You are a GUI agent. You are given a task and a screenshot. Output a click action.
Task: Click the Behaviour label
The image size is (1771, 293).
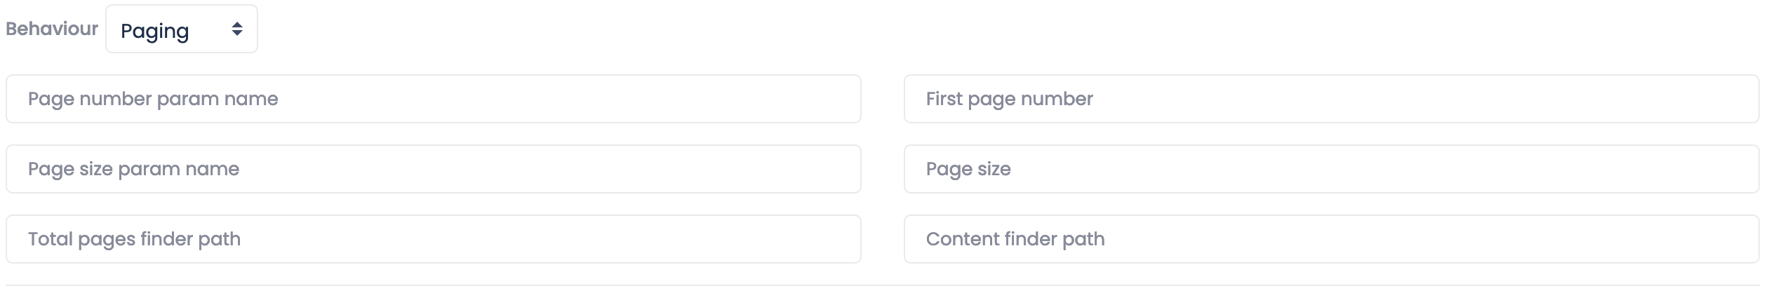click(x=52, y=29)
